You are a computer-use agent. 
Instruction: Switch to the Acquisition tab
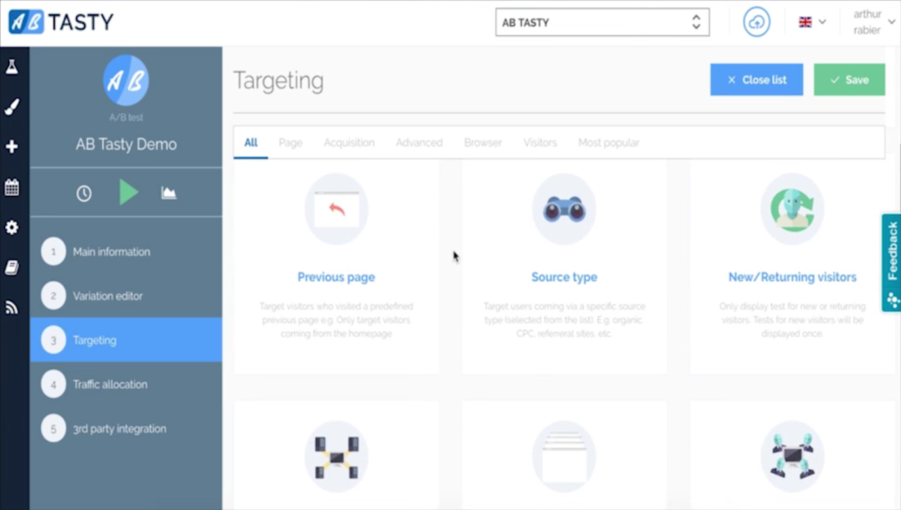[x=349, y=143]
